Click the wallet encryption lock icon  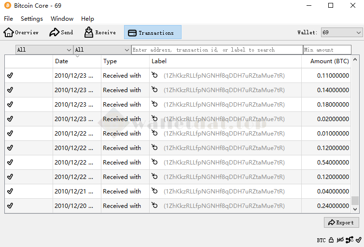pyautogui.click(x=331, y=240)
